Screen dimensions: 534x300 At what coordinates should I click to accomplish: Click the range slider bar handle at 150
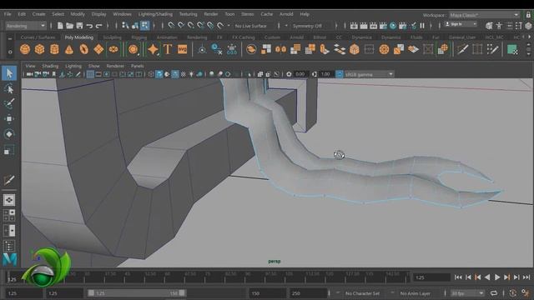point(182,292)
